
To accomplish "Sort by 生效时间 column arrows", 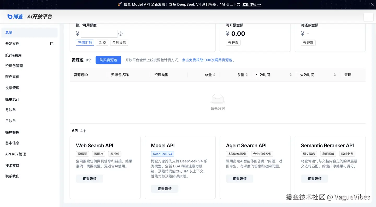I will (x=290, y=75).
